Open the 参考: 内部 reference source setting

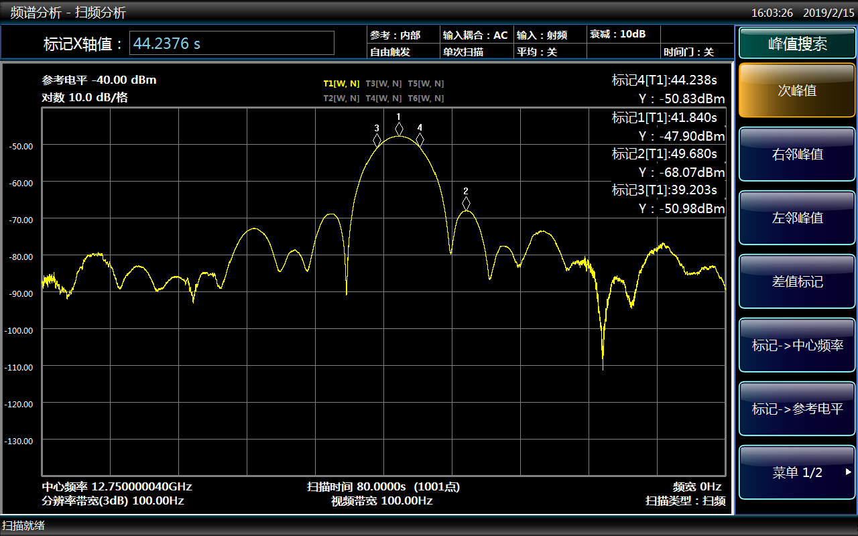[x=395, y=35]
